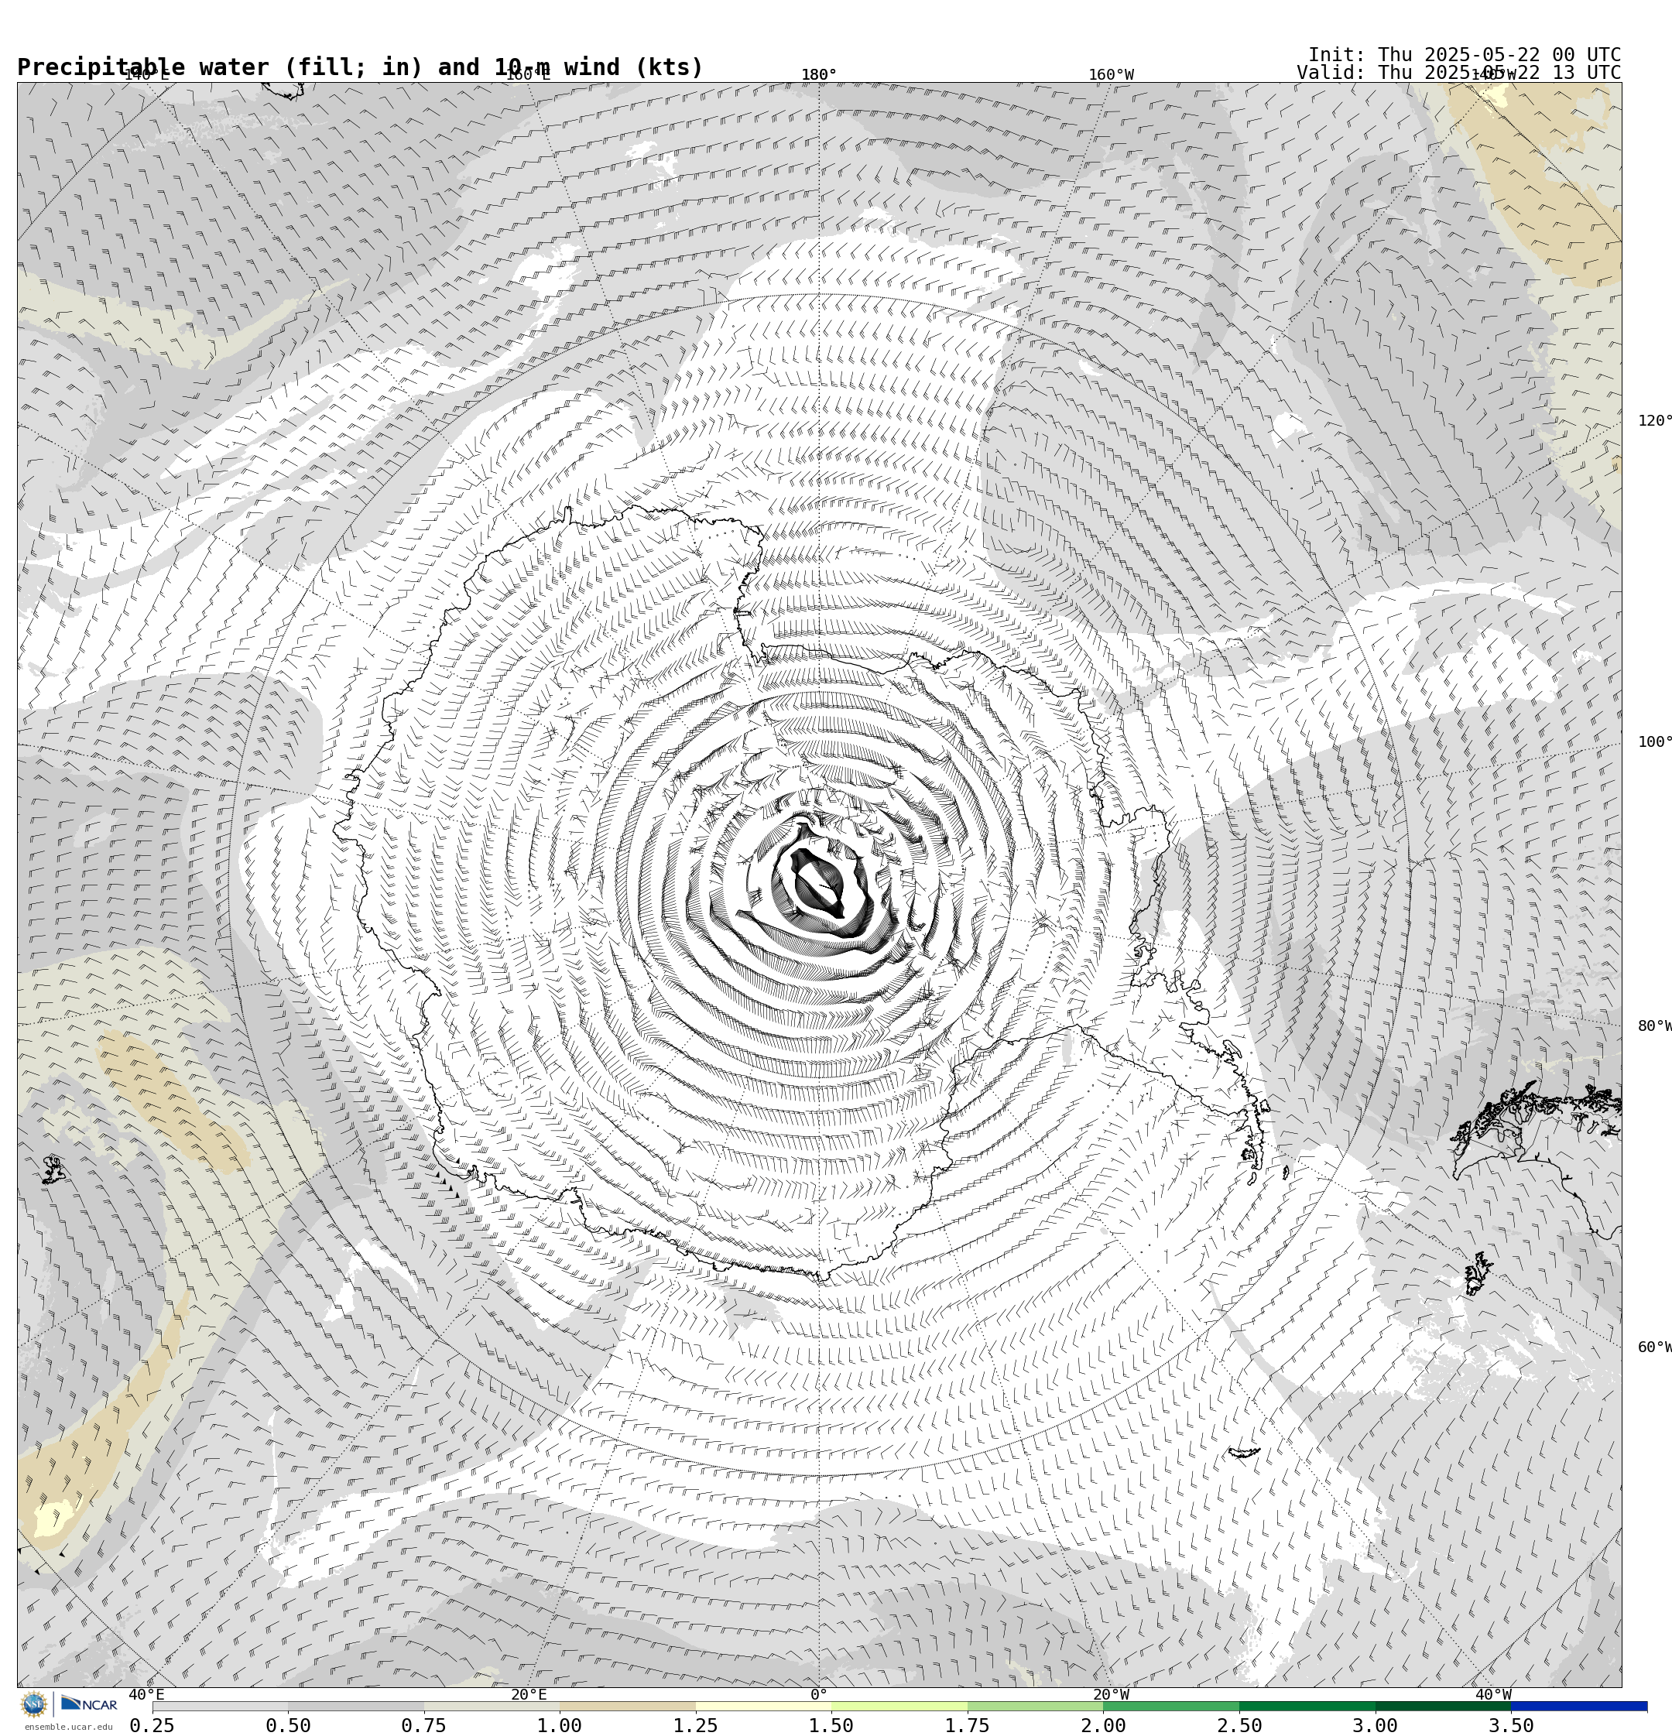Screen dimensions: 1672x1736
Task: Pick the yellow-green 1.50–1.75 colorbar segment
Action: 899,1706
